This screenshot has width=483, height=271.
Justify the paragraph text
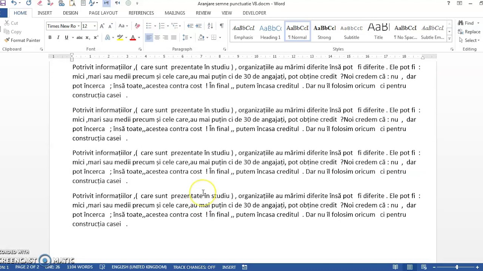[x=174, y=38]
